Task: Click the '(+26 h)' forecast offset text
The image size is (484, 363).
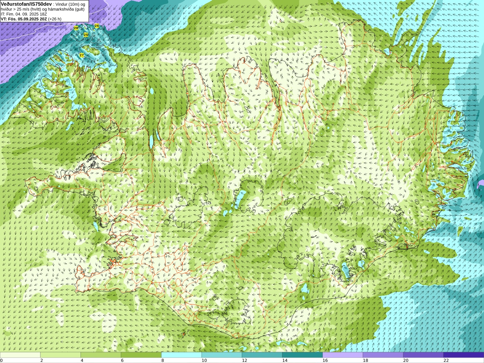Action: click(55, 19)
